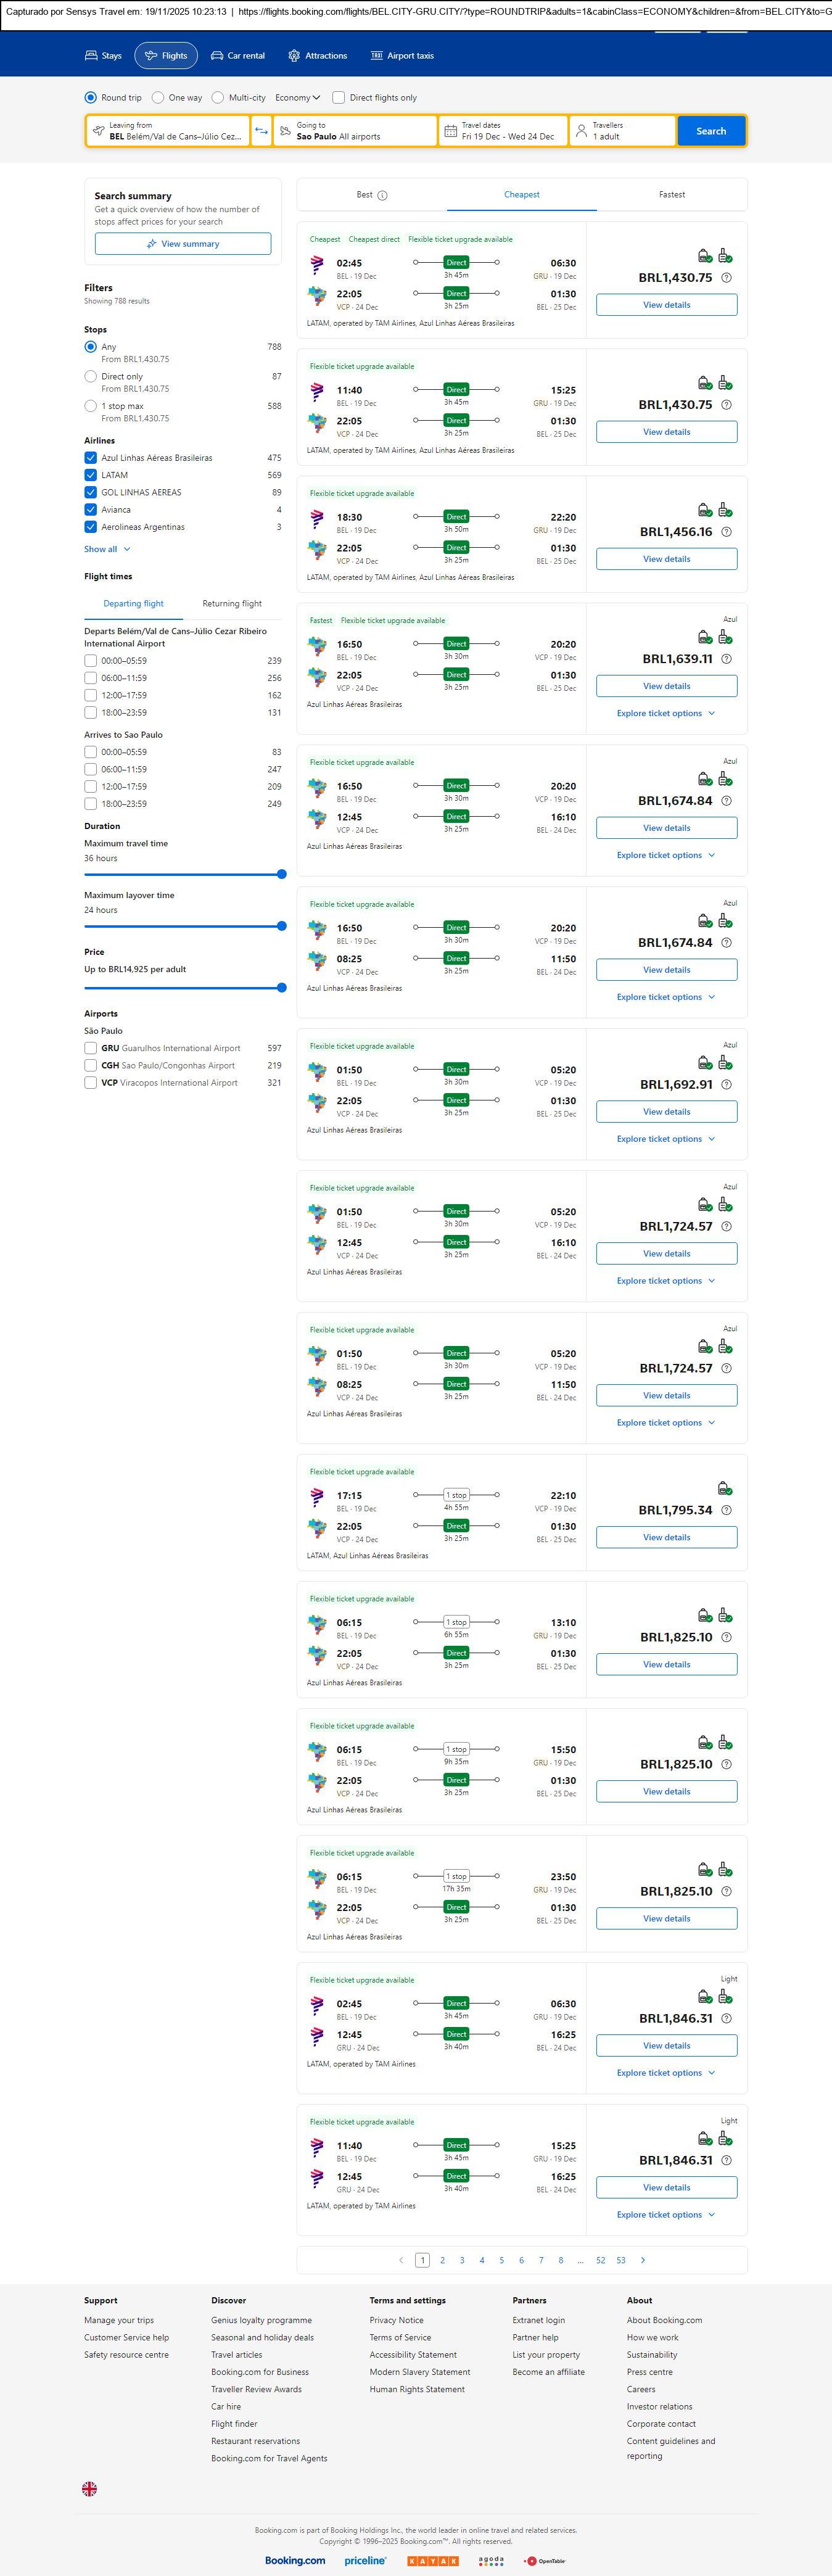The width and height of the screenshot is (832, 2576).
Task: Click the swap origin and destination arrows icon
Action: 261,131
